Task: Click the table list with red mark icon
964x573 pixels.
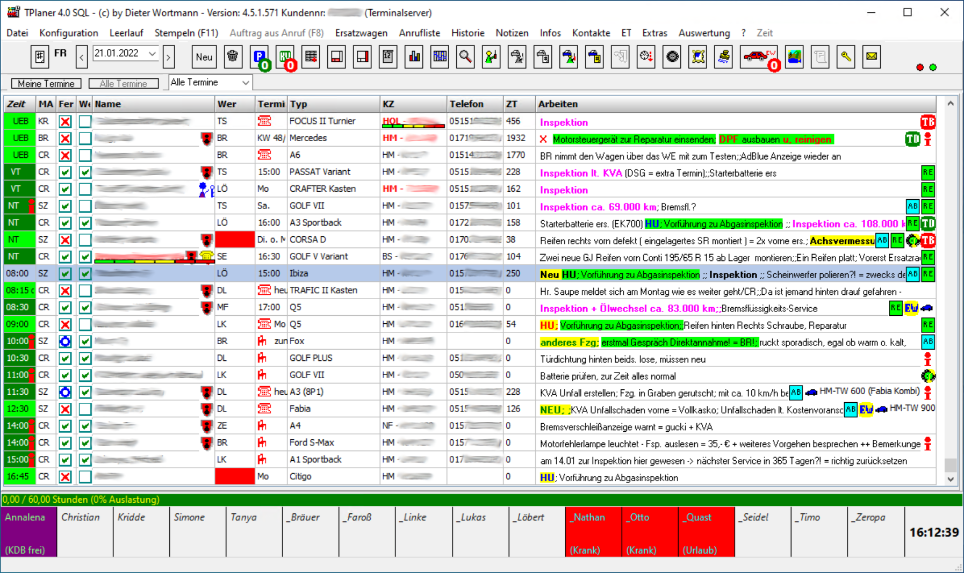Action: point(311,57)
